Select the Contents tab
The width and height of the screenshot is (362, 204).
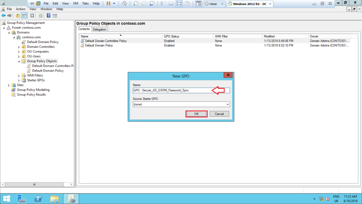click(x=84, y=29)
